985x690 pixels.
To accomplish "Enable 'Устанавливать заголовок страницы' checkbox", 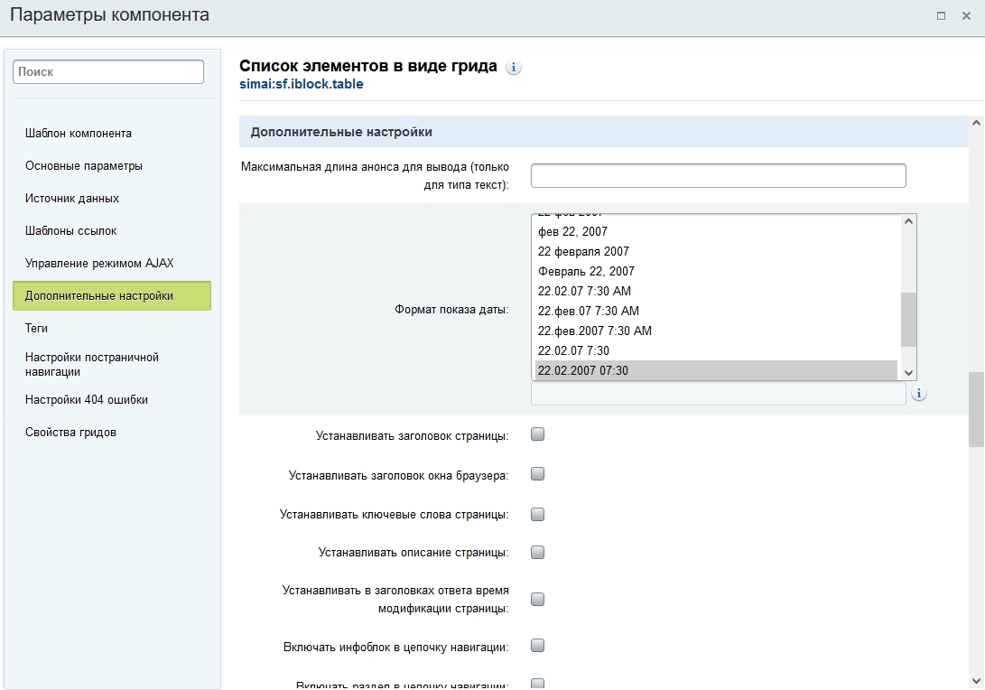I will (x=538, y=434).
